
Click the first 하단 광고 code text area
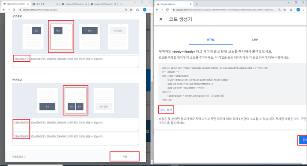coord(76,125)
